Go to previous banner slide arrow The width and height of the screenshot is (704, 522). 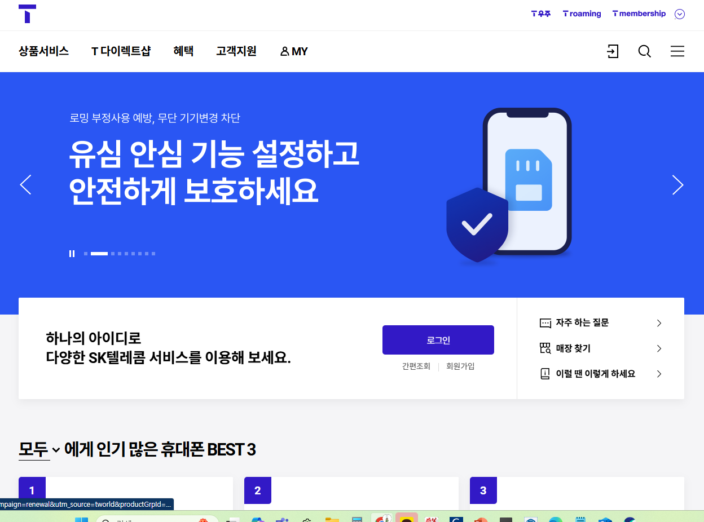point(25,185)
